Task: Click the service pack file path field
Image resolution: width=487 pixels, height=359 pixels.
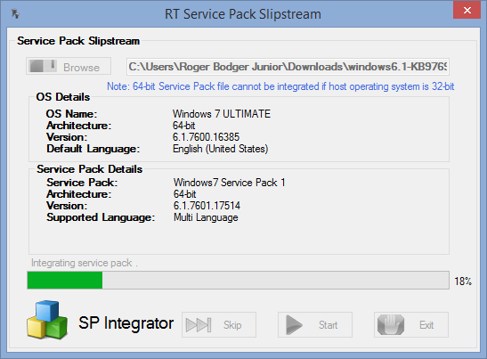Action: point(288,67)
